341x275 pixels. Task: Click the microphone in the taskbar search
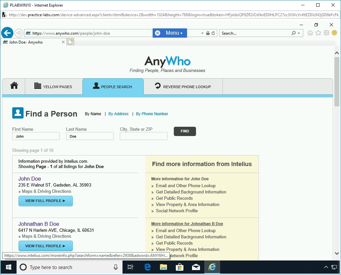pos(115,267)
